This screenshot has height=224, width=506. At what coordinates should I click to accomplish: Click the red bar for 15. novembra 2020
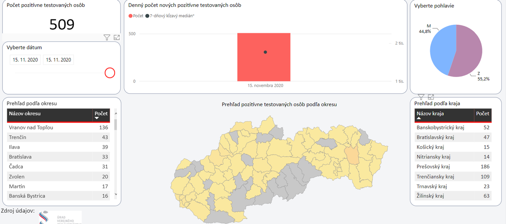coord(264,57)
